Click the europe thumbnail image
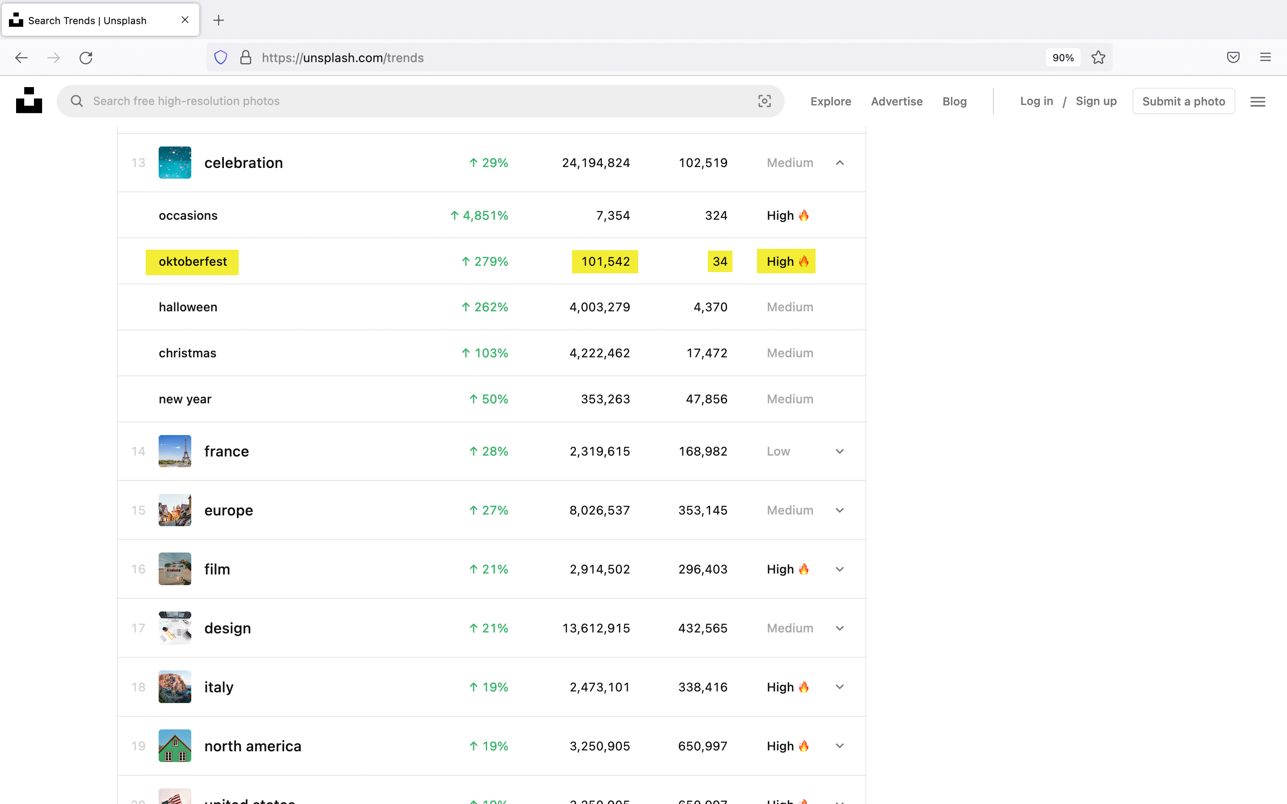Image resolution: width=1287 pixels, height=804 pixels. coord(175,511)
